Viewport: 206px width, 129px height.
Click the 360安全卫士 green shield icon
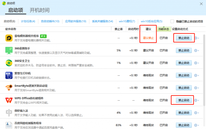pos(9,63)
